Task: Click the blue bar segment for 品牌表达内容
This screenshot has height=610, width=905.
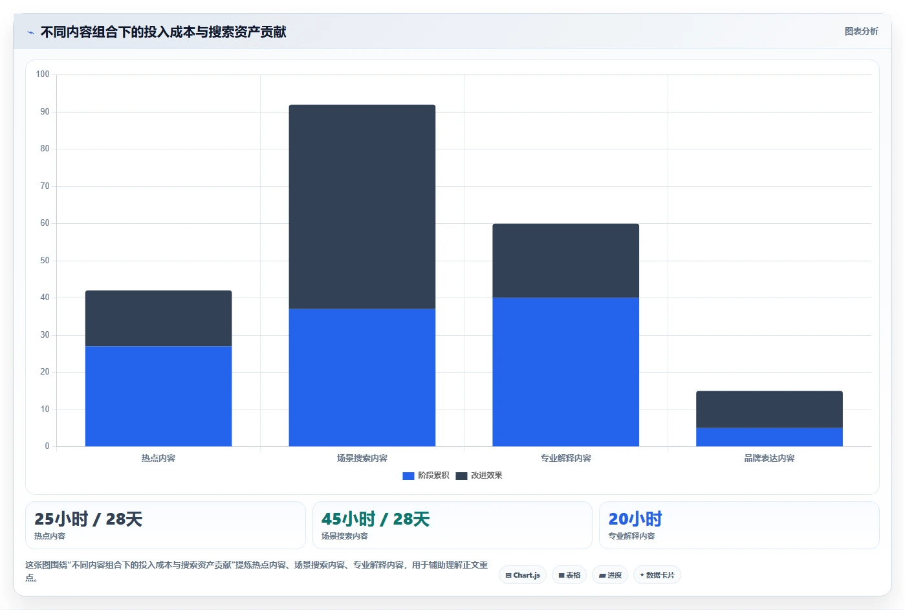Action: (x=769, y=437)
